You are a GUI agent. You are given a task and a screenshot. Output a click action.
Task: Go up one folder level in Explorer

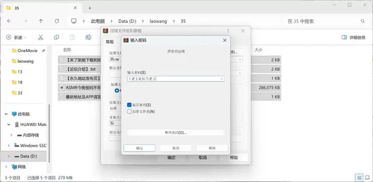point(41,21)
